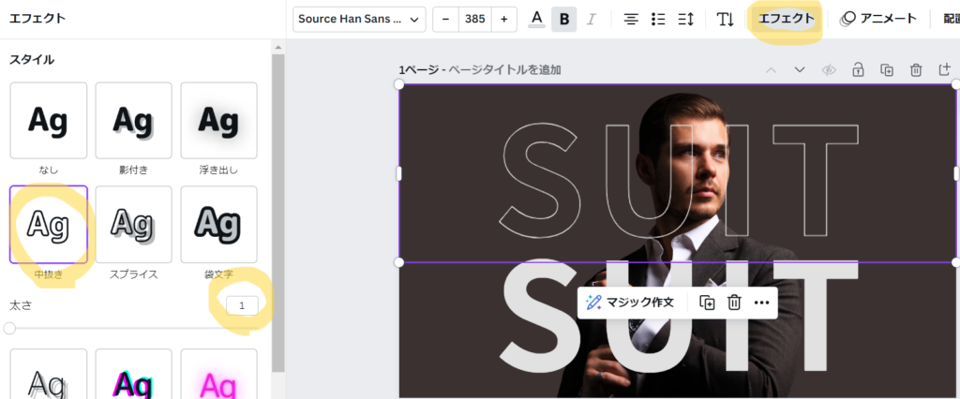Screen dimensions: 960x399
Task: Switch to vertical text direction
Action: pos(725,19)
